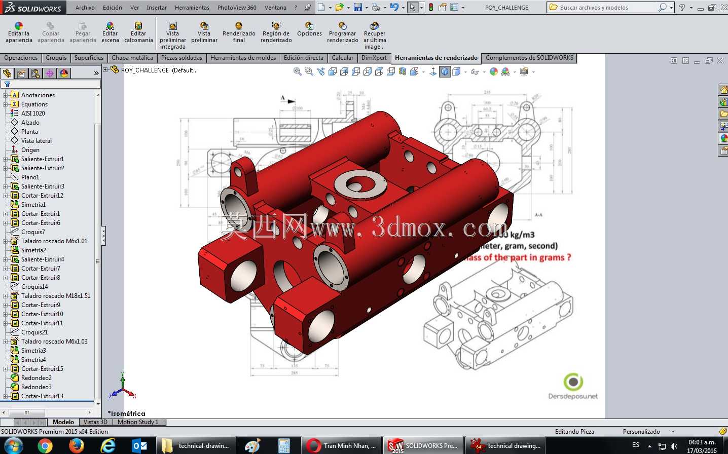Open the DimXpertManager tab icon

coord(50,73)
